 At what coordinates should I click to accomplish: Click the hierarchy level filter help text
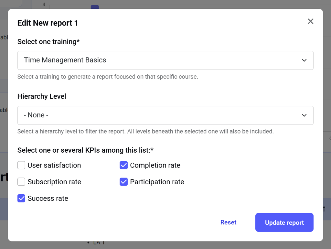[145, 131]
